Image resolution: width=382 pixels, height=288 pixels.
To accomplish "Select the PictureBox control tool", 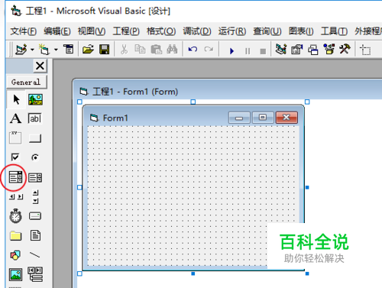I will (x=35, y=99).
